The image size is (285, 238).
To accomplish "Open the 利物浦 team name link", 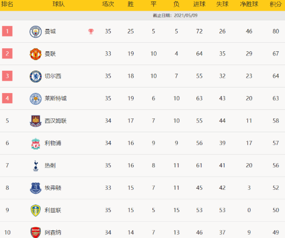I will (x=53, y=143).
